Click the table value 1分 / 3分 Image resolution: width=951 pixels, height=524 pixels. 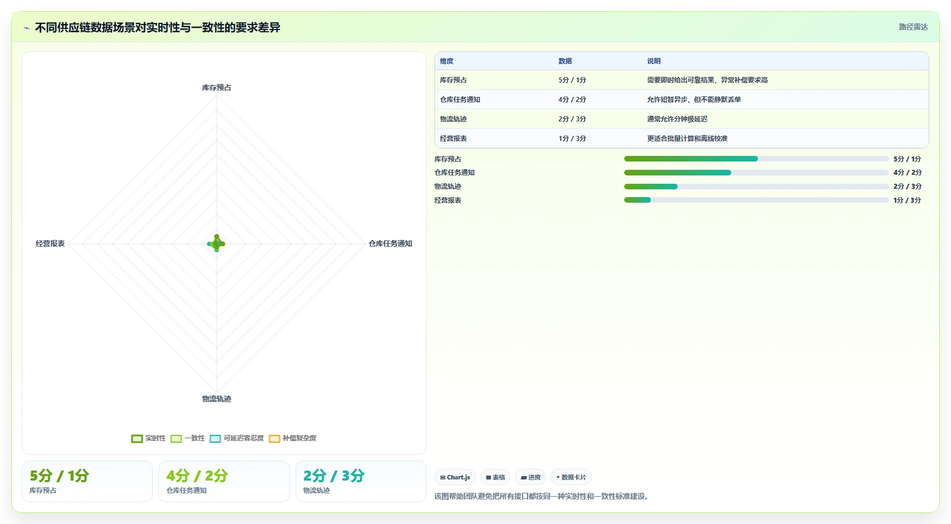[572, 139]
